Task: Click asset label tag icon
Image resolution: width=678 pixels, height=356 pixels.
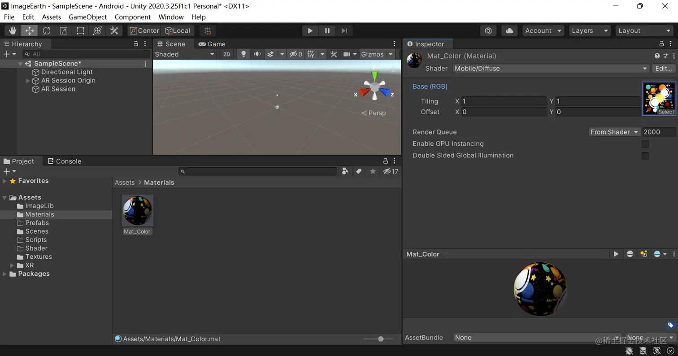Action: click(x=670, y=326)
